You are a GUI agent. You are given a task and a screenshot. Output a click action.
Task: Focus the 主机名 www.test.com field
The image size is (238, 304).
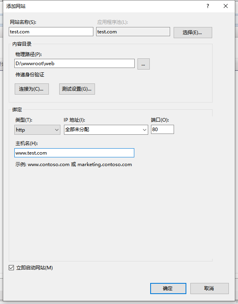74,153
